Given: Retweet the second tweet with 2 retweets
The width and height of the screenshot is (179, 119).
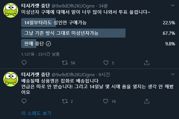Looking at the screenshot, I should pos(65,101).
